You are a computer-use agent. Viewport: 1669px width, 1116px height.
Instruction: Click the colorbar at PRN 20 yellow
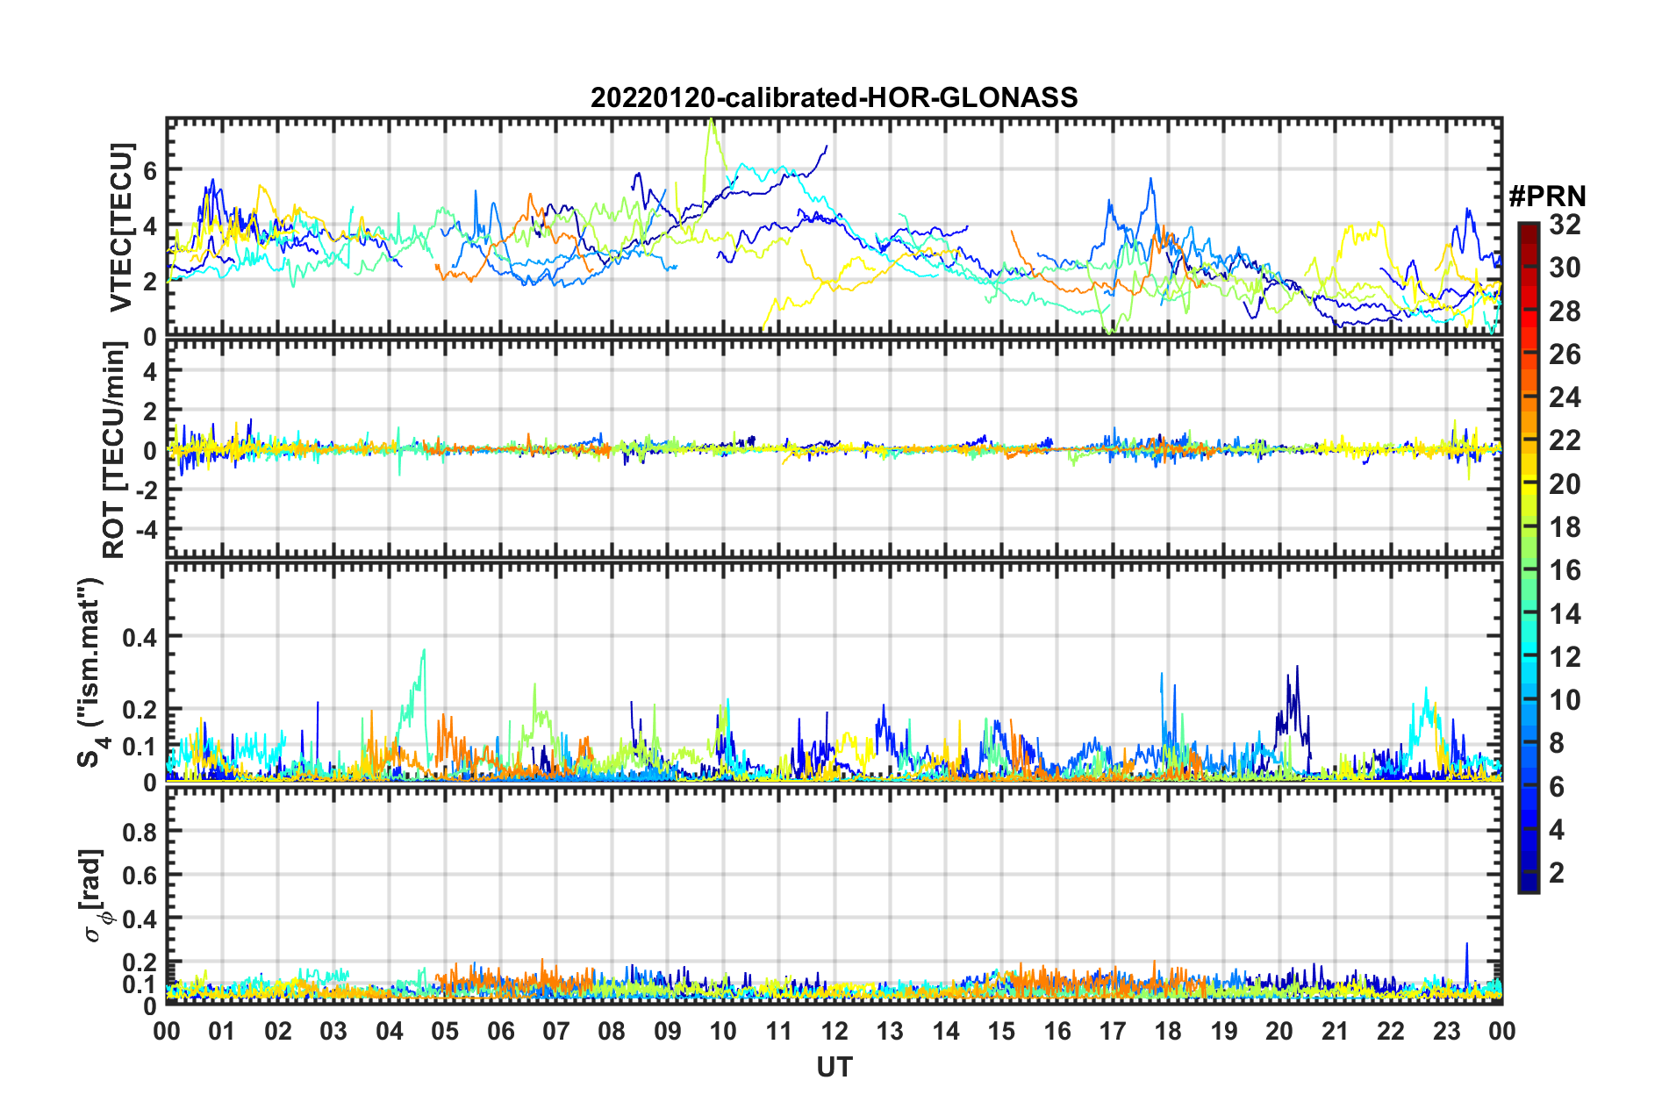1528,483
